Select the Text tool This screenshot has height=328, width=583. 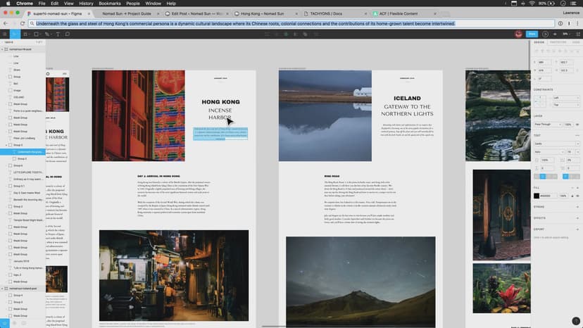[59, 34]
